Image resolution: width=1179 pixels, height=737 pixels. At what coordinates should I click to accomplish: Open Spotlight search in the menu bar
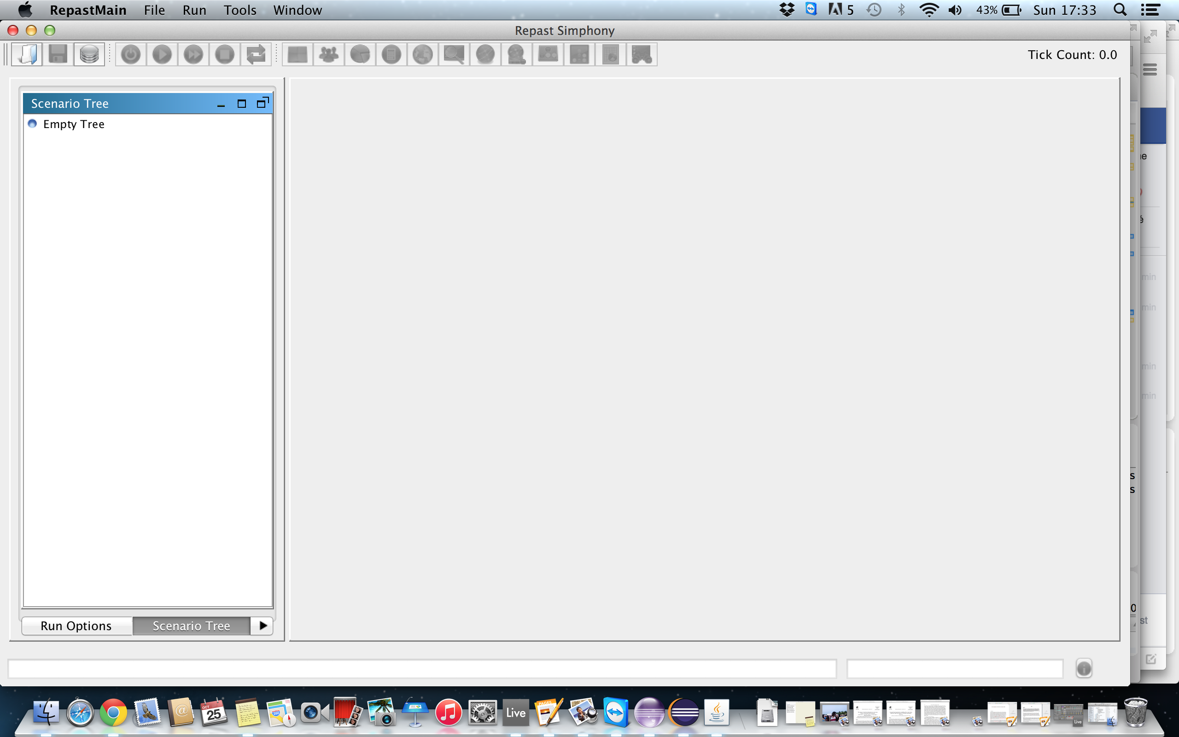point(1120,10)
